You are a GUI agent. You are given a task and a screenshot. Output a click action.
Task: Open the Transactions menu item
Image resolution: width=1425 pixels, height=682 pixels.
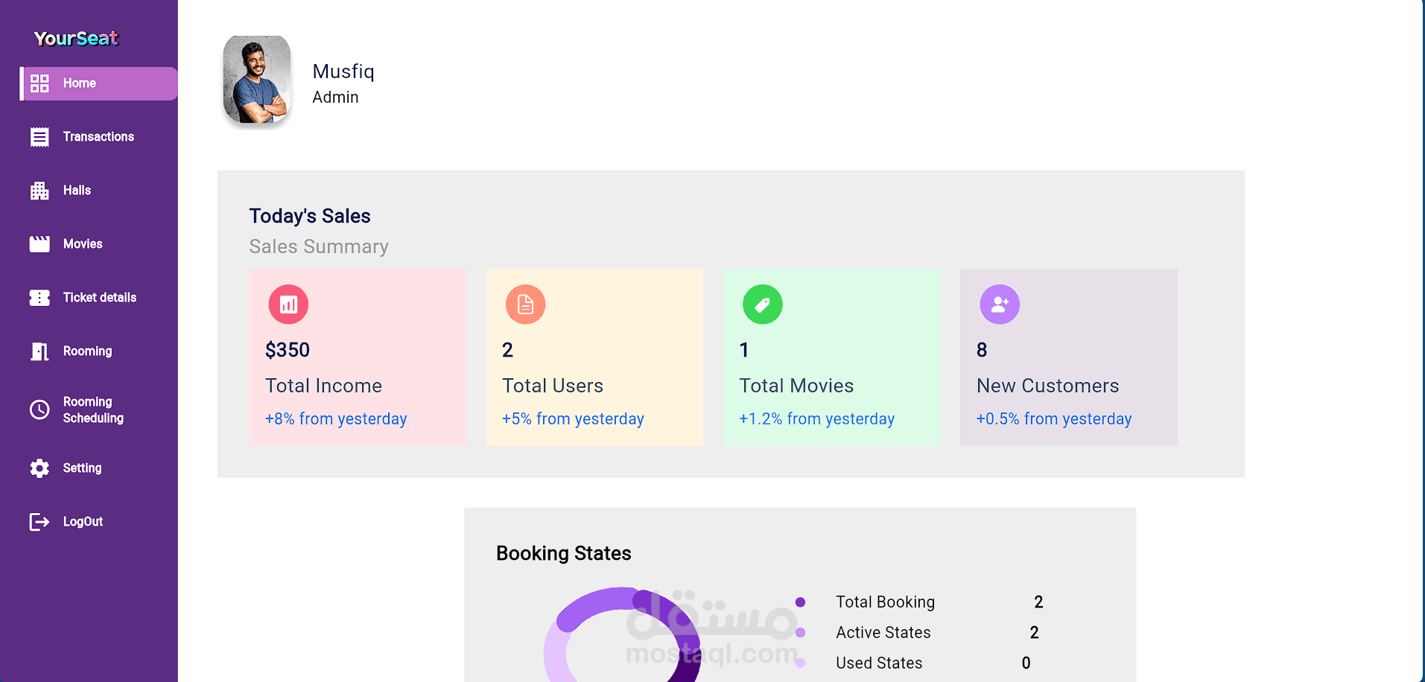(x=99, y=137)
